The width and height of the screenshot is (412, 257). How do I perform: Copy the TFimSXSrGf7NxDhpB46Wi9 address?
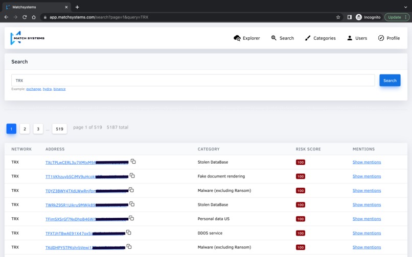(x=131, y=218)
